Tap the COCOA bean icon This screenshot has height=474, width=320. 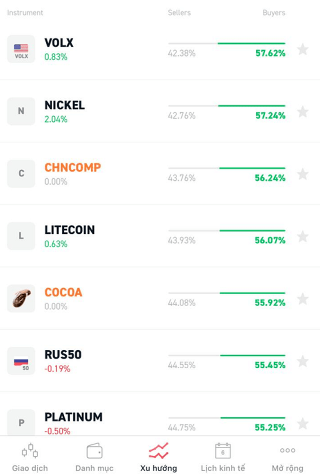coord(21,298)
